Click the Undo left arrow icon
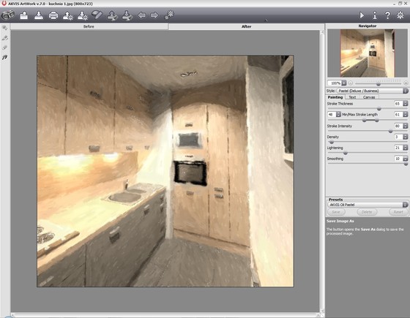 click(141, 15)
